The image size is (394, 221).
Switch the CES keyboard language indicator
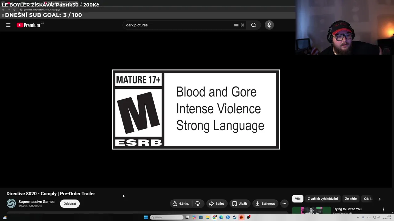point(369,217)
